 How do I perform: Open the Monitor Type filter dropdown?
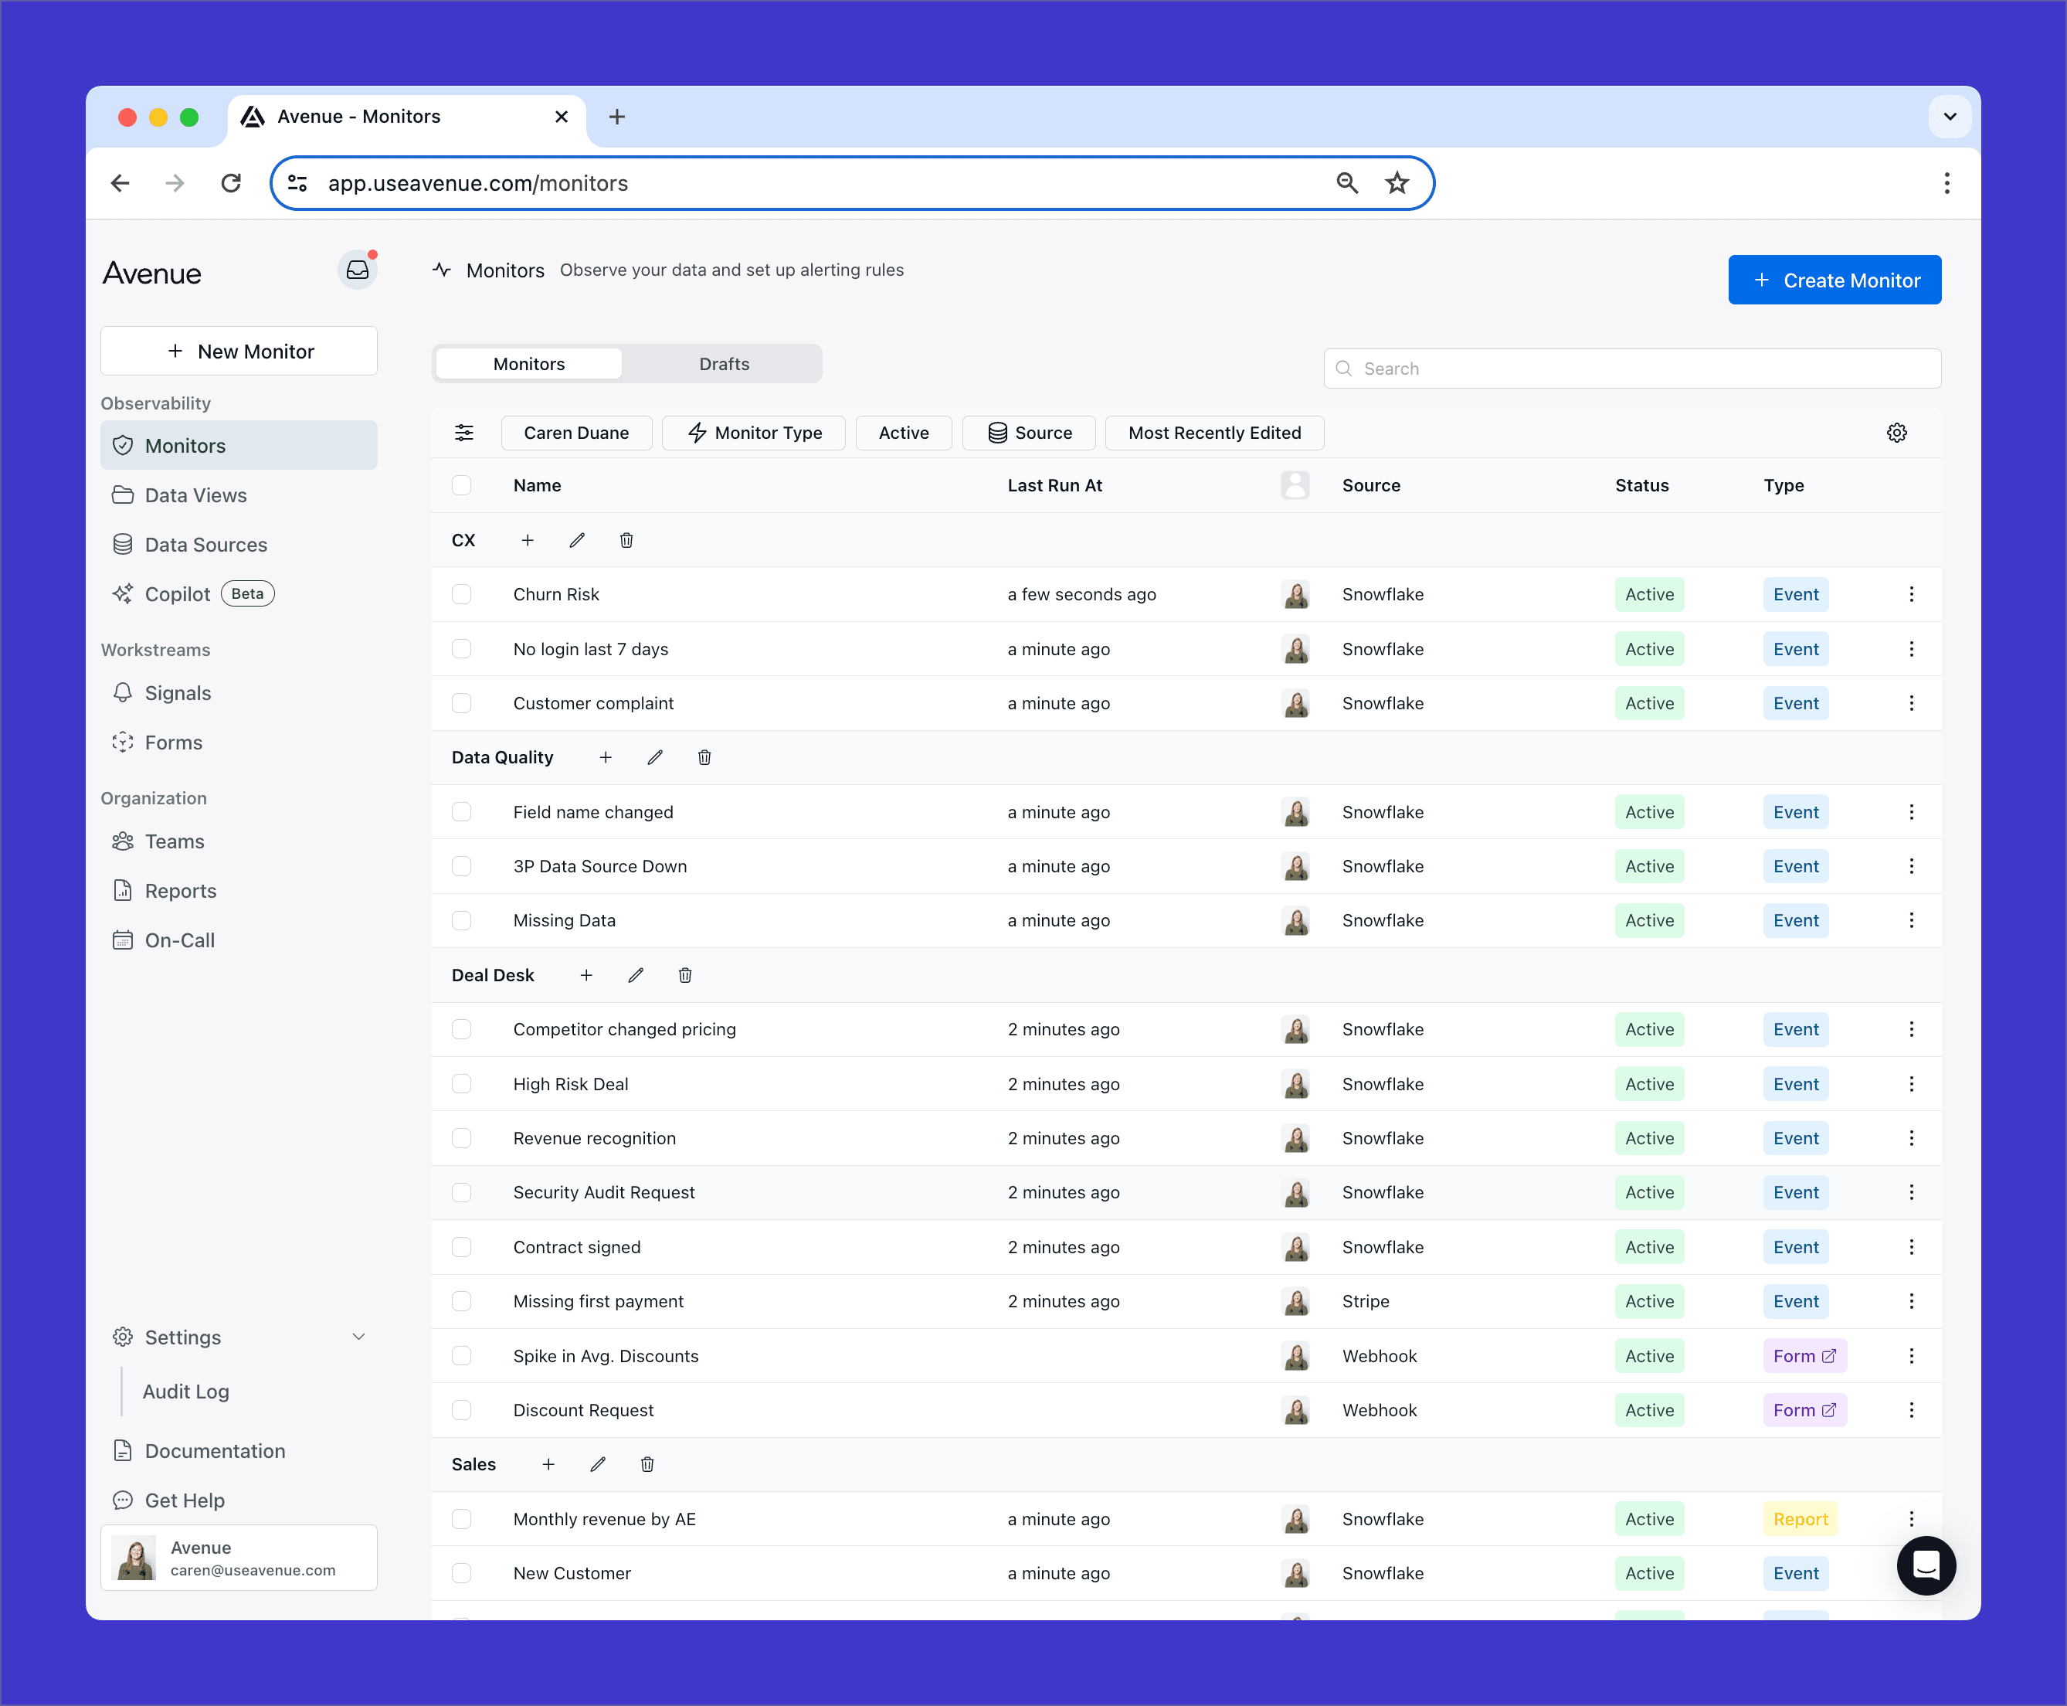[x=754, y=433]
